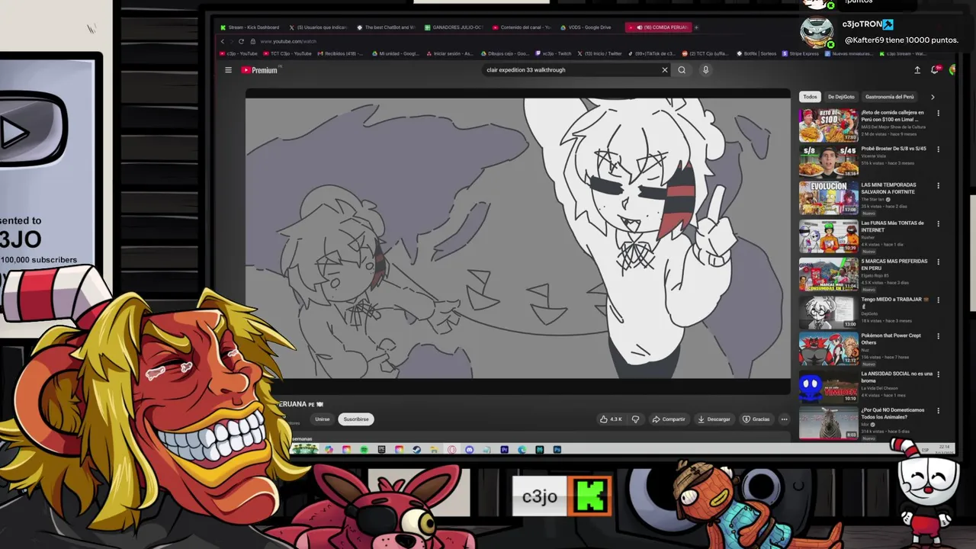Screen dimensions: 976x549
Task: Open the YouTube hamburger guide menu
Action: (x=228, y=70)
